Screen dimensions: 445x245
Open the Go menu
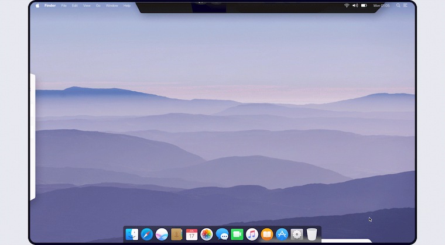(98, 5)
